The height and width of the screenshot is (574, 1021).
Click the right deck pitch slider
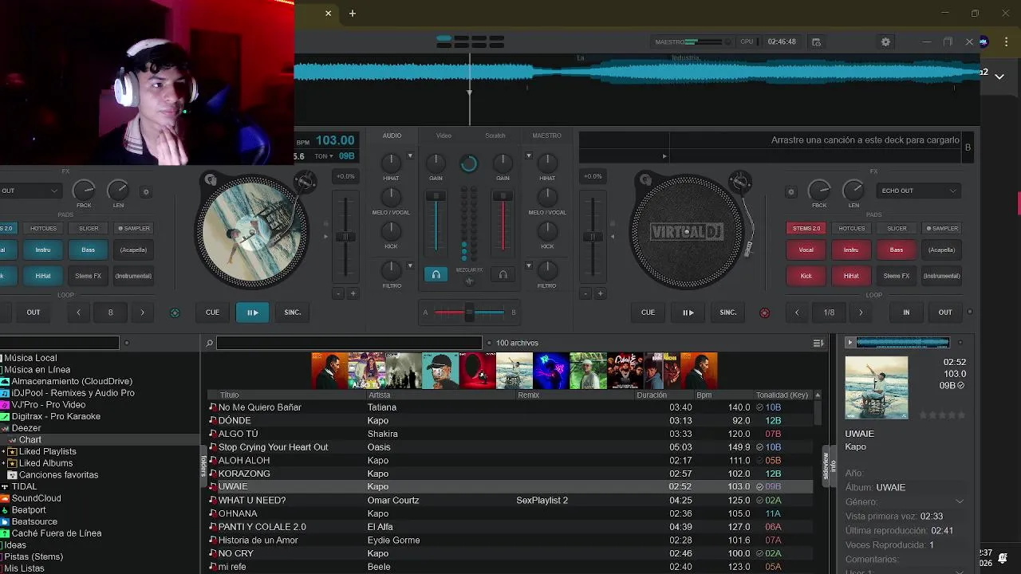point(593,236)
